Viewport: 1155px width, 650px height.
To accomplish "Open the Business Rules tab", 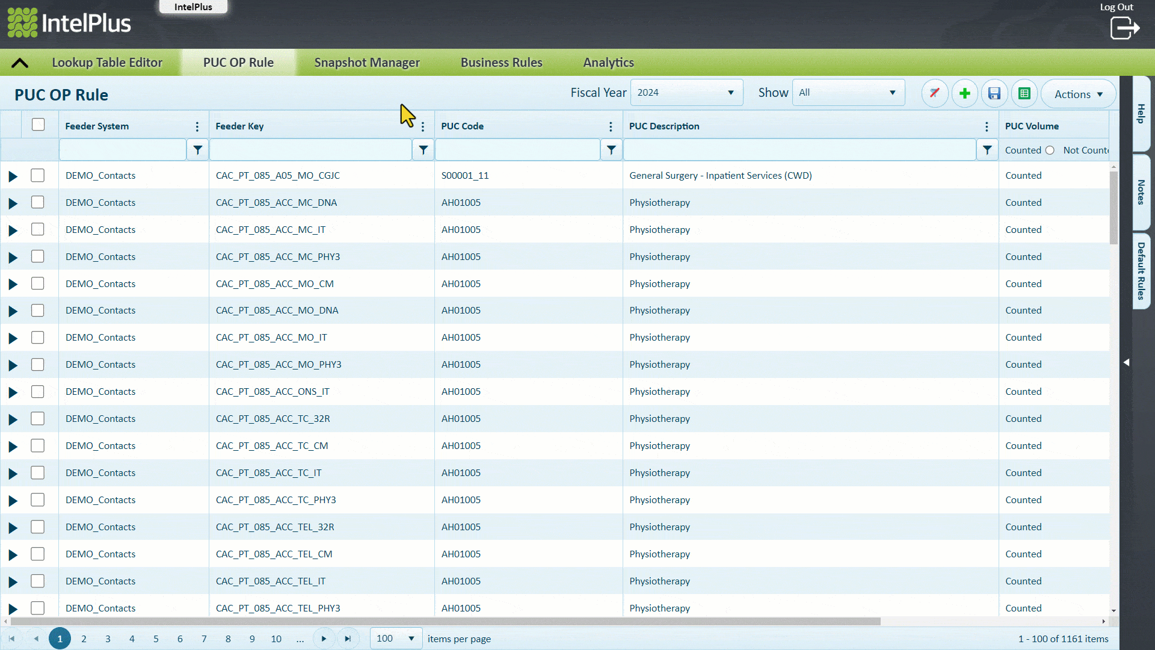I will (x=501, y=63).
